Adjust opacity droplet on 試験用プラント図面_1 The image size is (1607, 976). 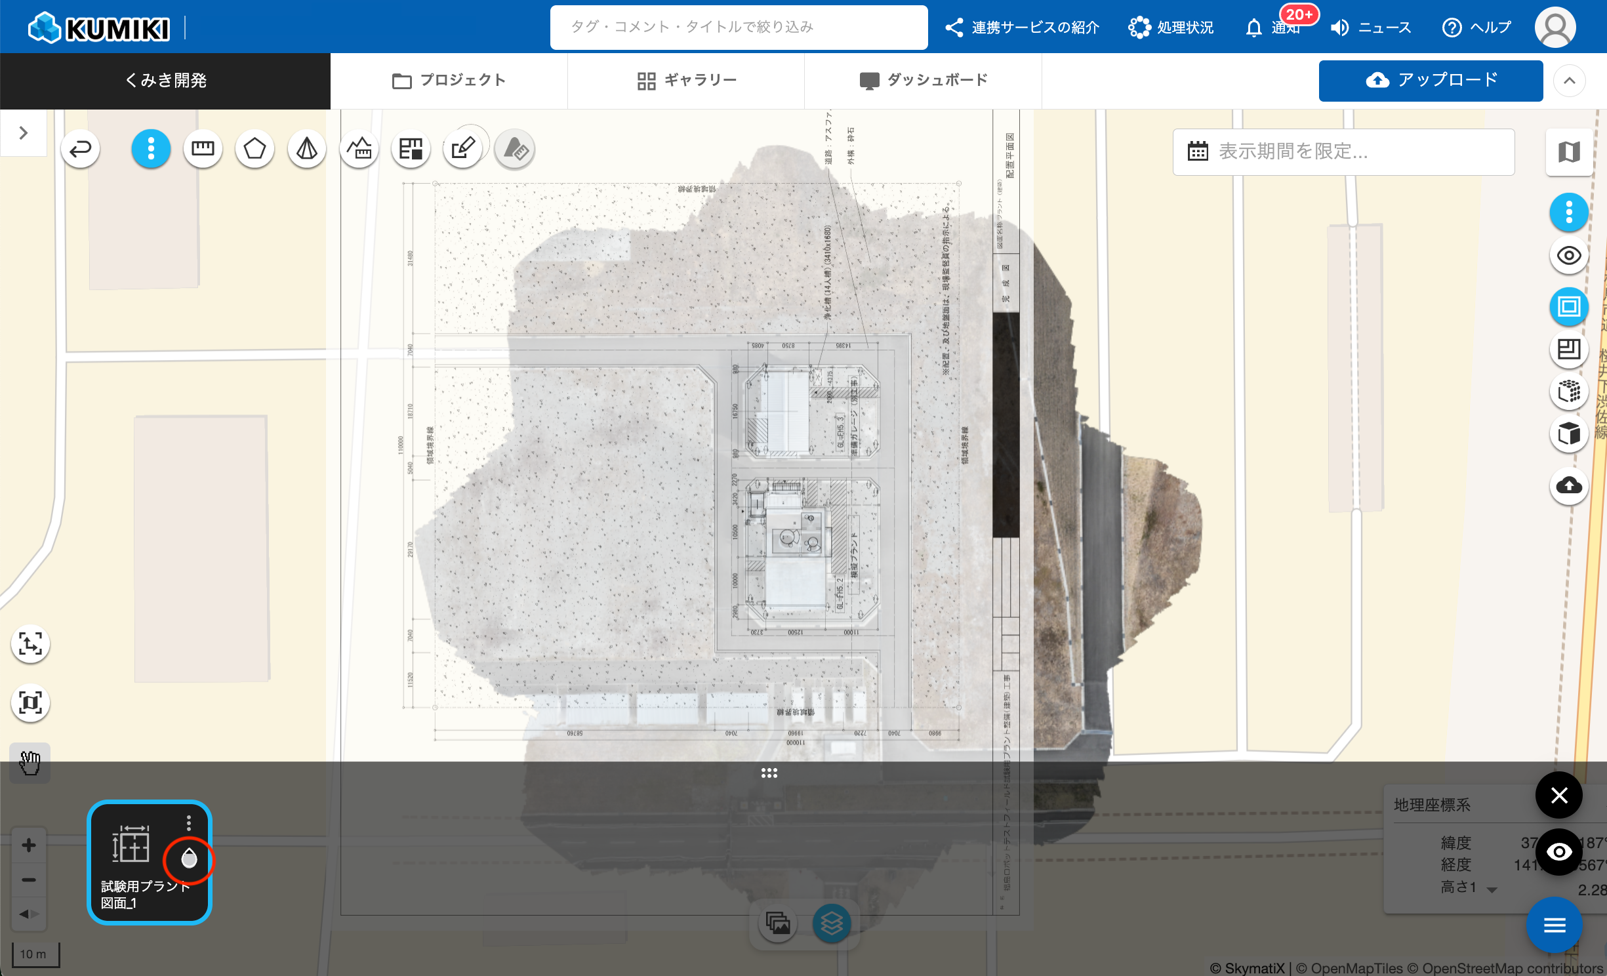click(189, 858)
